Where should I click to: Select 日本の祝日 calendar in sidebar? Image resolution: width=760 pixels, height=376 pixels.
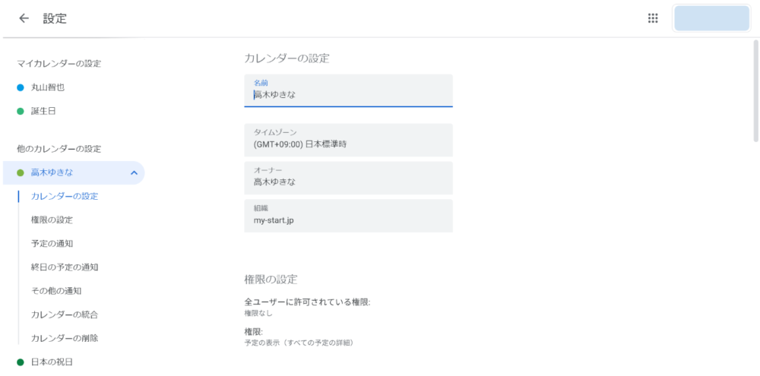[52, 362]
